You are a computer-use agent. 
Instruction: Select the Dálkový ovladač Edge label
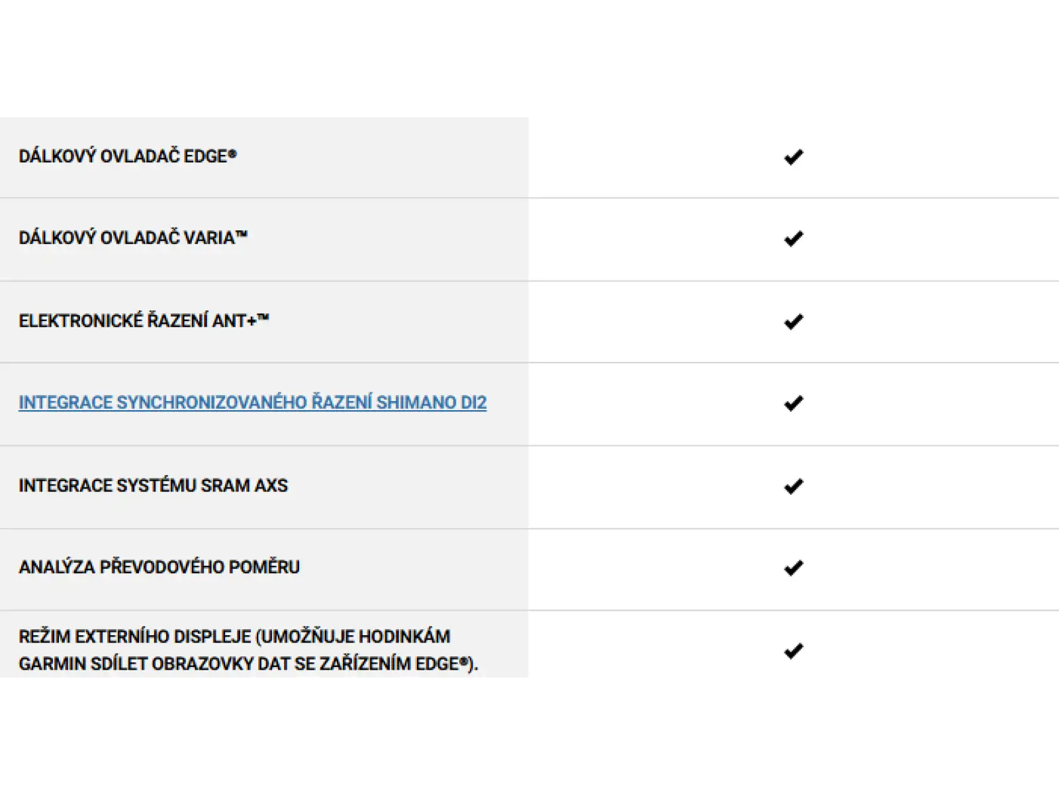(x=127, y=156)
